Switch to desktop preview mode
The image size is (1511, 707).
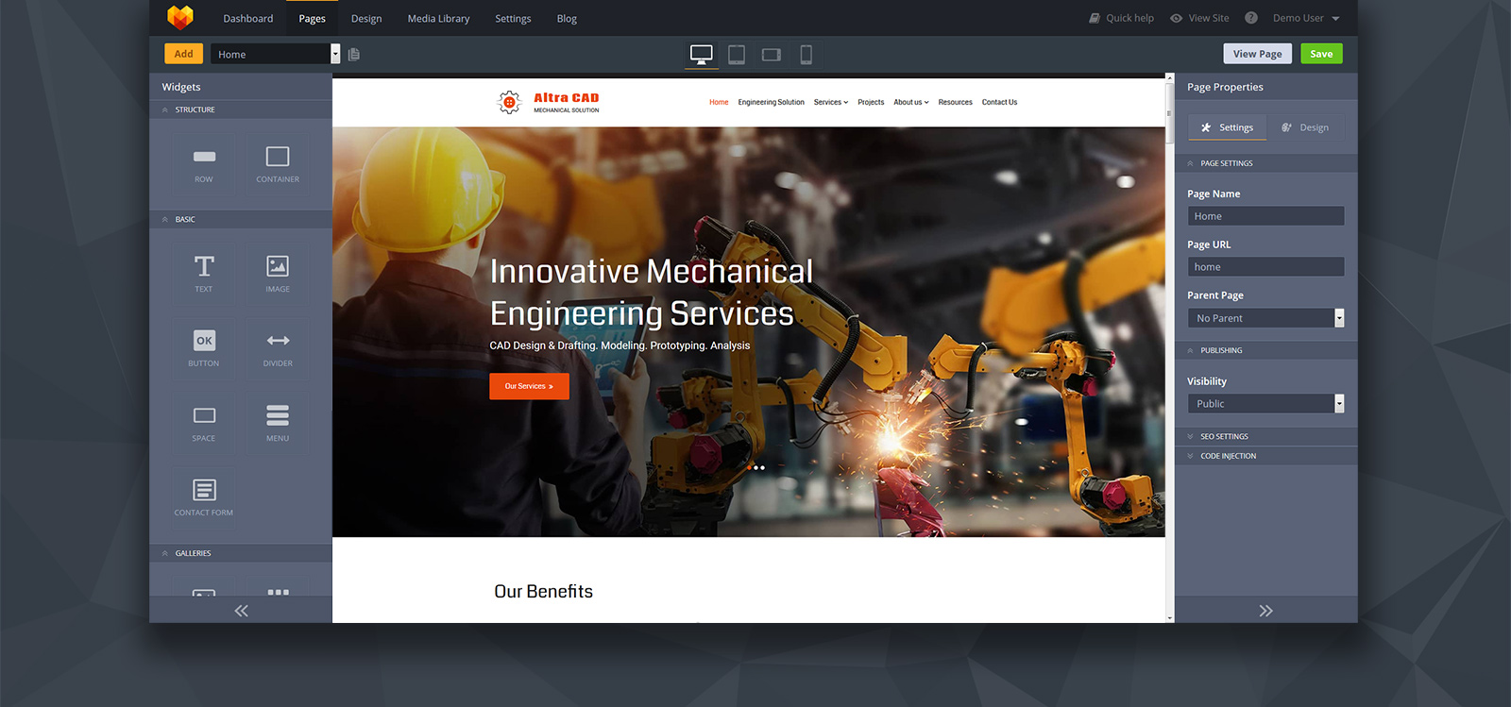coord(701,55)
